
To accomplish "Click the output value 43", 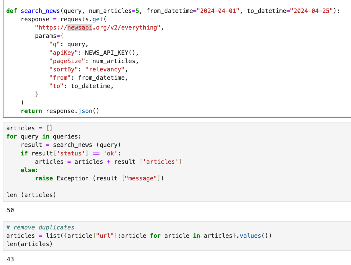I will [10, 259].
